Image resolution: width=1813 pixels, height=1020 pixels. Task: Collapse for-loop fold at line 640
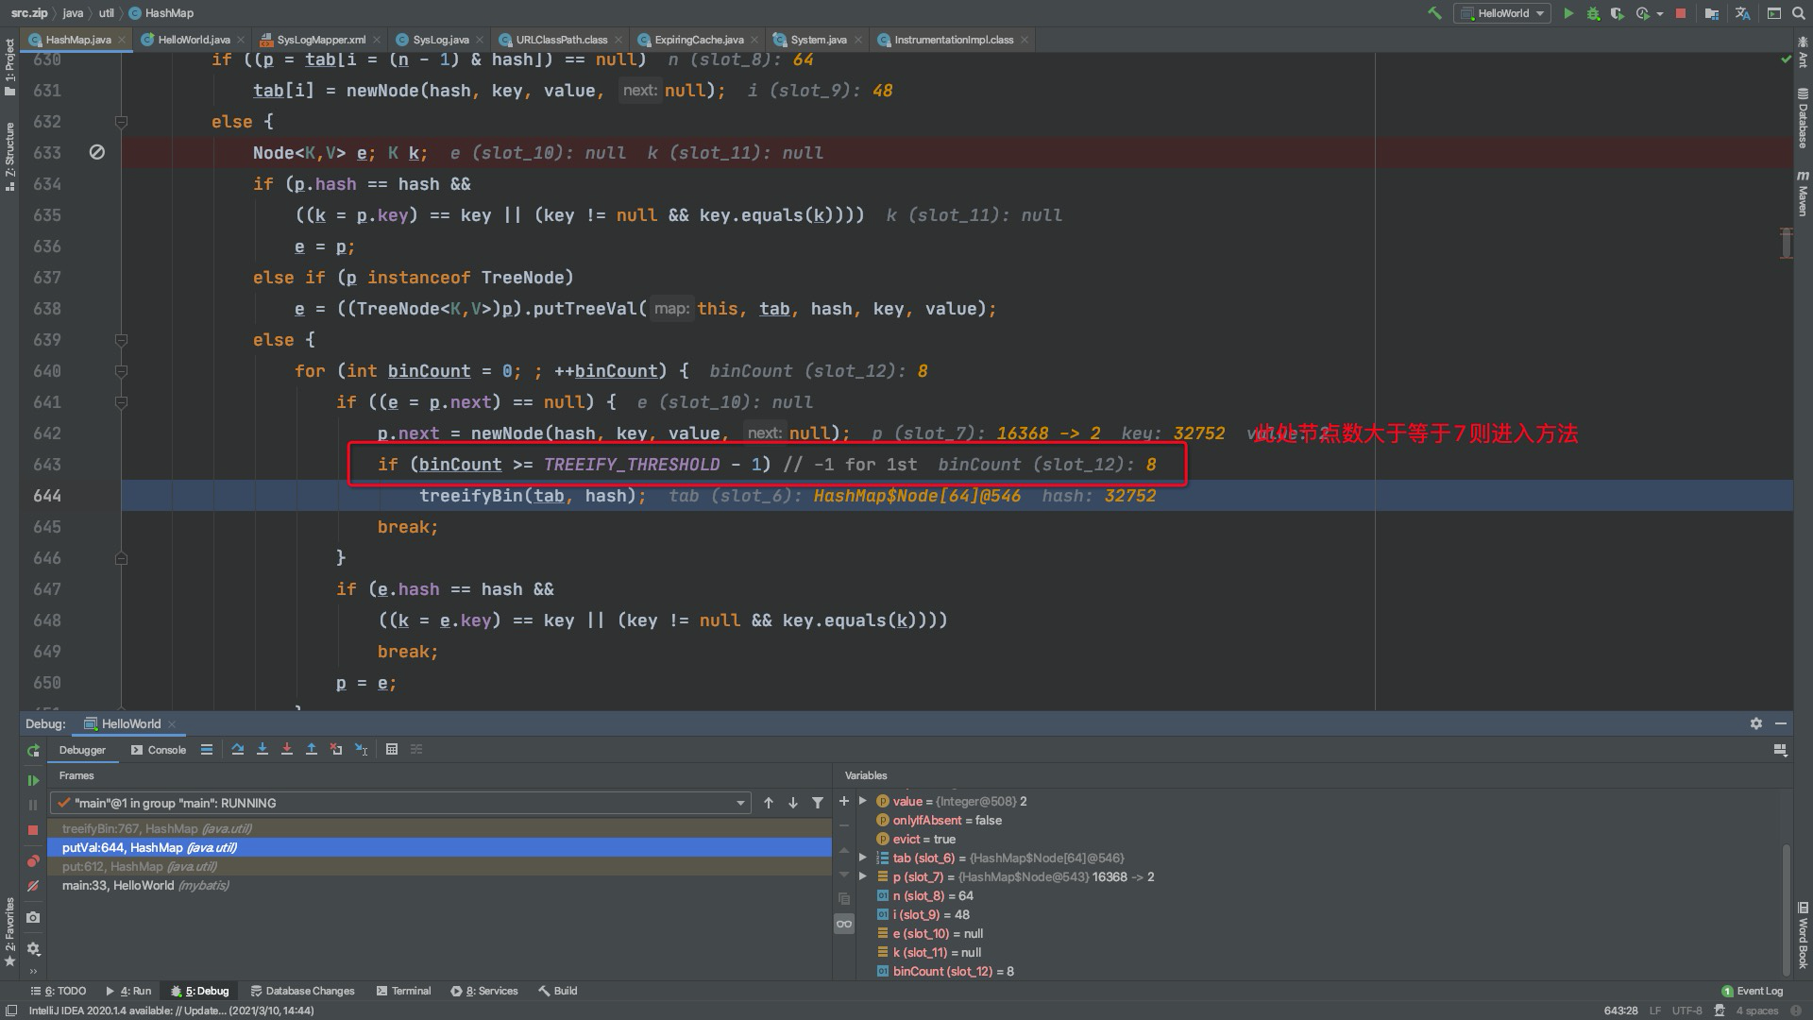click(121, 371)
